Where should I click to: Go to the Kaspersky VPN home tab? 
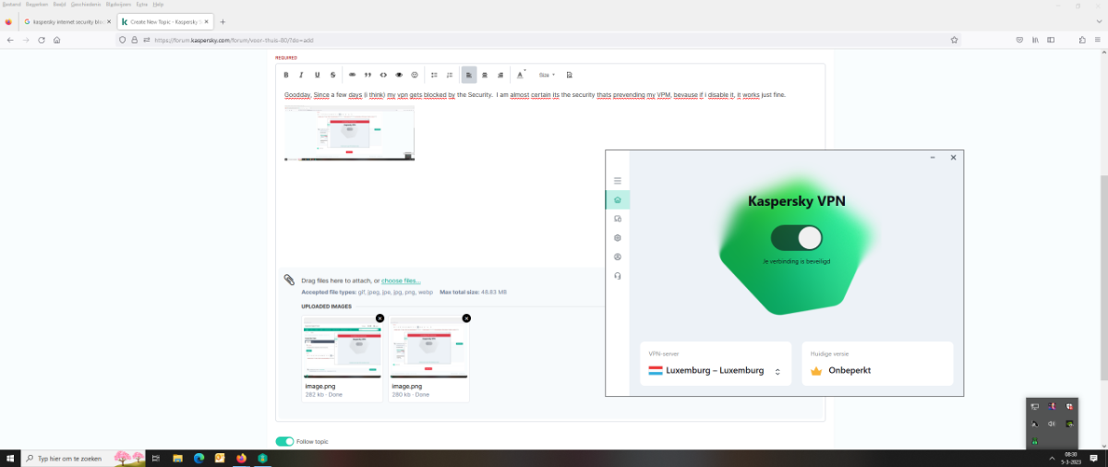point(618,199)
